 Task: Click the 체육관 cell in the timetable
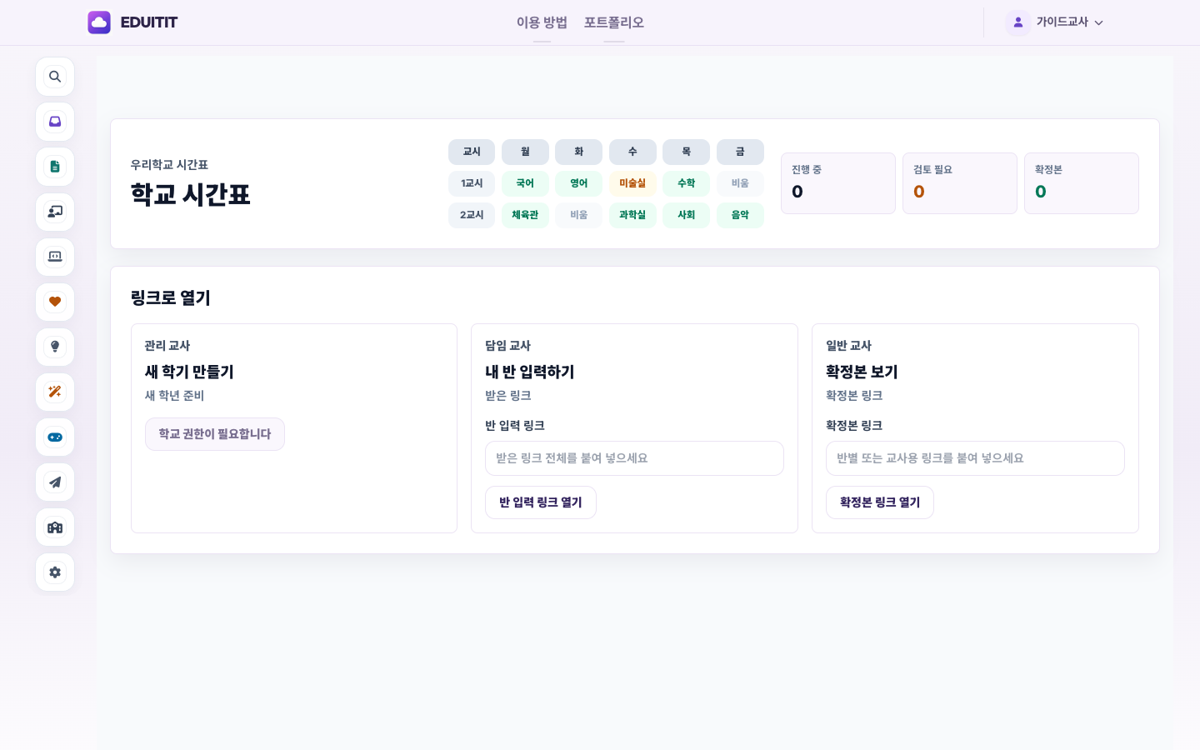525,215
